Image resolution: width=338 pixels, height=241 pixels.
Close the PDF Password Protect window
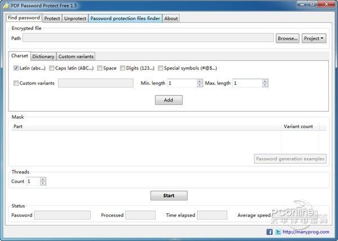tap(326, 4)
